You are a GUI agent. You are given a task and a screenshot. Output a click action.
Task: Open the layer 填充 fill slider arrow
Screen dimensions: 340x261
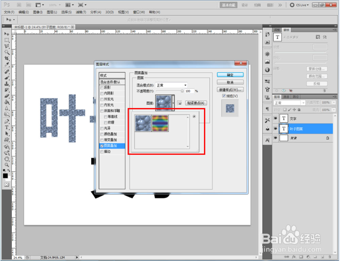(x=334, y=110)
